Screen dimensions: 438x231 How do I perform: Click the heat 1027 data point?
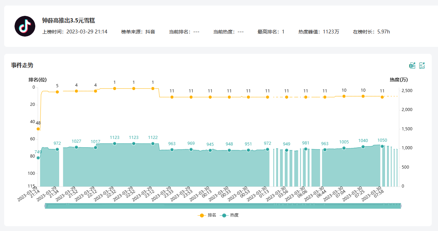pos(76,147)
